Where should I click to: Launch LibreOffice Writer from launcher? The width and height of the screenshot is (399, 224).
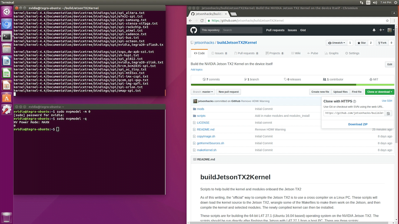coord(7,61)
